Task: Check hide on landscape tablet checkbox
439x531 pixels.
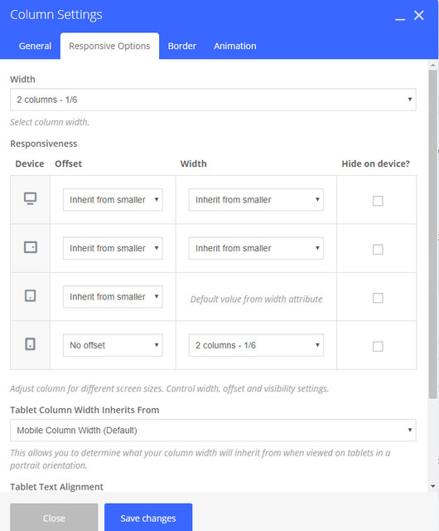Action: [x=378, y=250]
